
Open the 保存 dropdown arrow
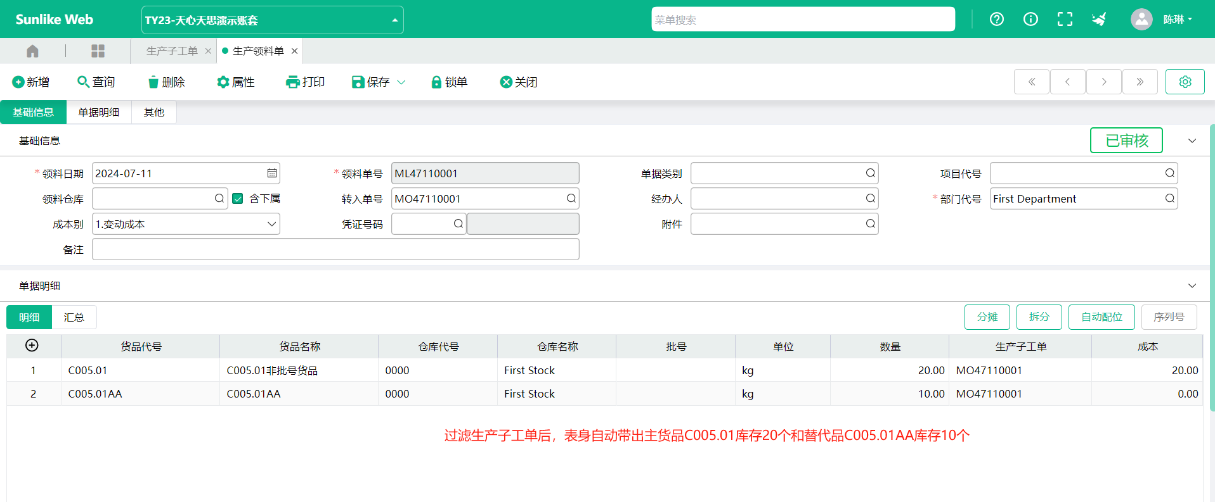(x=401, y=82)
